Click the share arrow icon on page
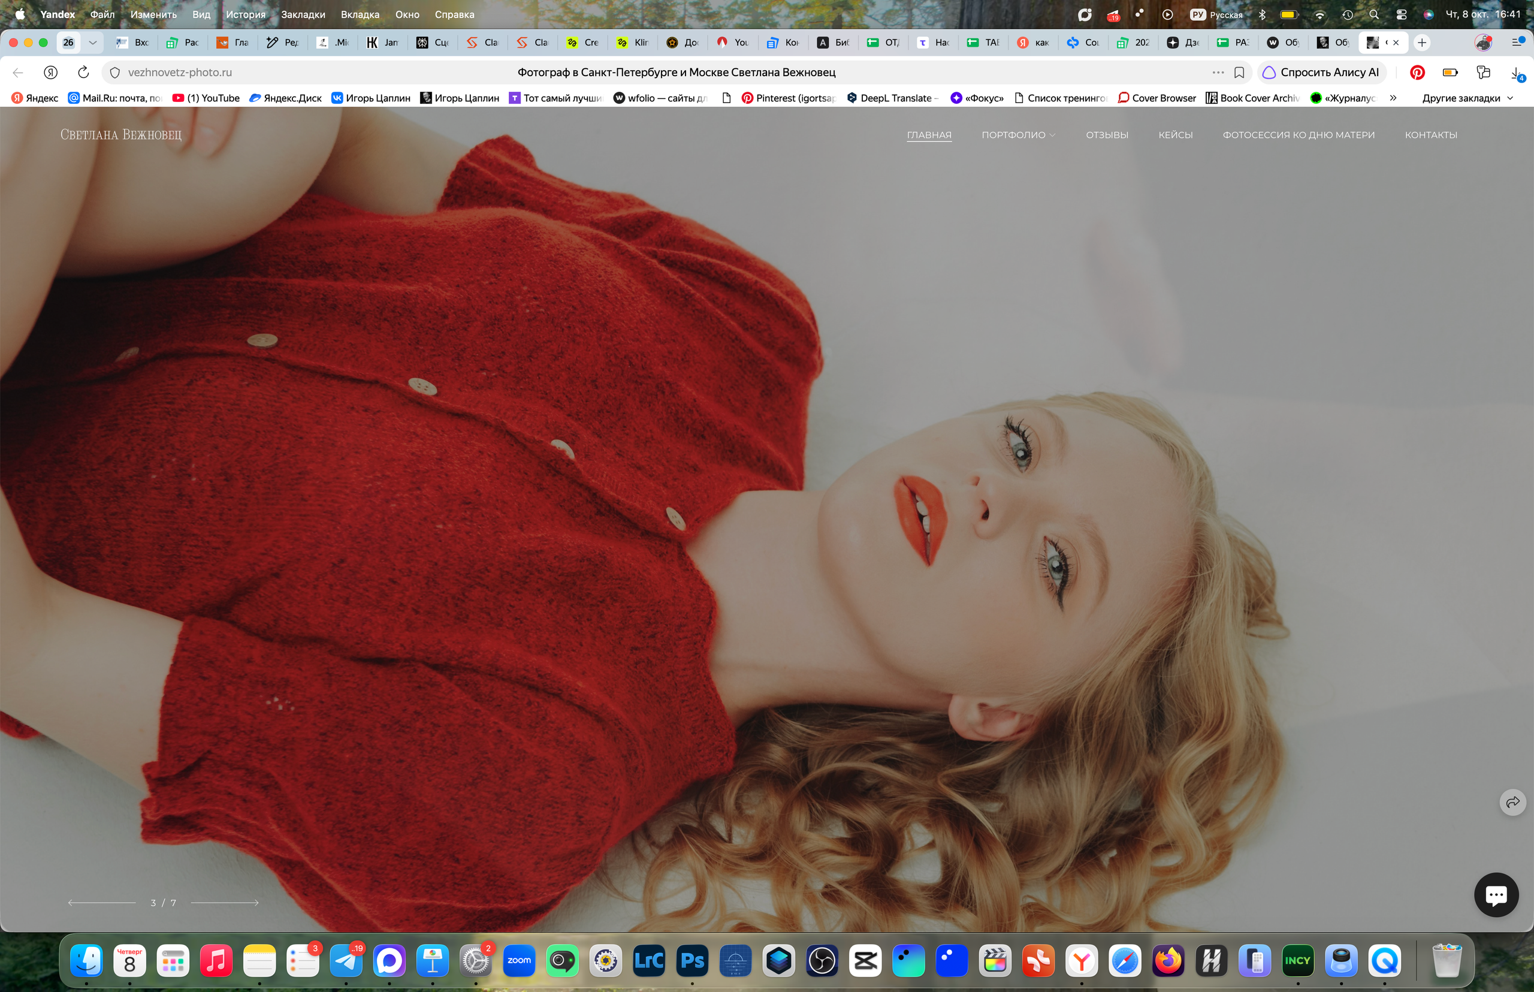This screenshot has width=1534, height=992. click(x=1513, y=802)
